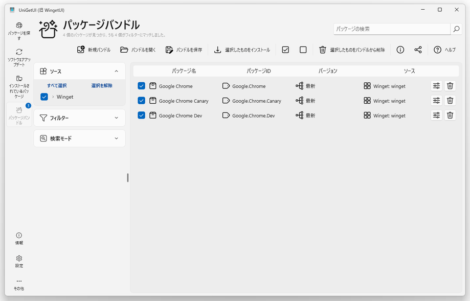Select the Google.Chrome.Dev package ID text
This screenshot has width=470, height=301.
(254, 115)
